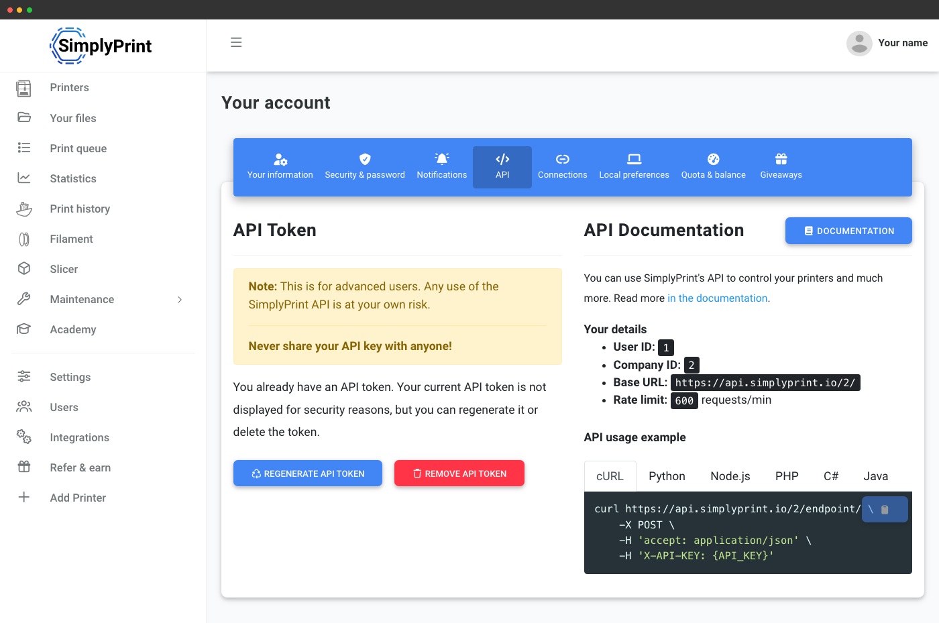Click the Company ID value badge
The width and height of the screenshot is (939, 623).
pyautogui.click(x=692, y=365)
